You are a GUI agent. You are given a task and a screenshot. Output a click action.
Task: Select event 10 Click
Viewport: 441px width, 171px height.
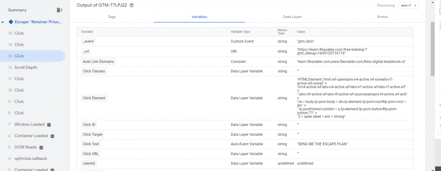click(x=33, y=90)
